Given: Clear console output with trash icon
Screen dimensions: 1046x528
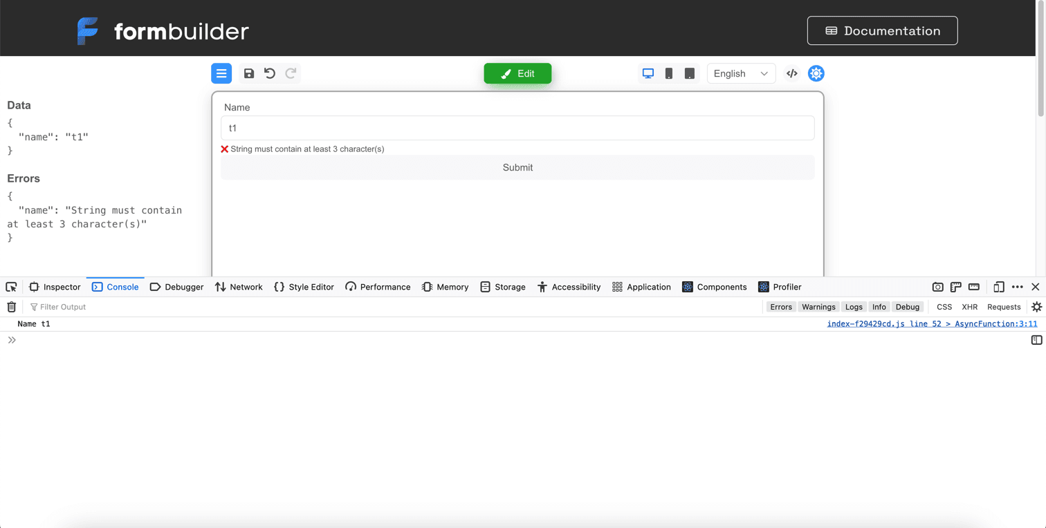Looking at the screenshot, I should click(x=12, y=307).
